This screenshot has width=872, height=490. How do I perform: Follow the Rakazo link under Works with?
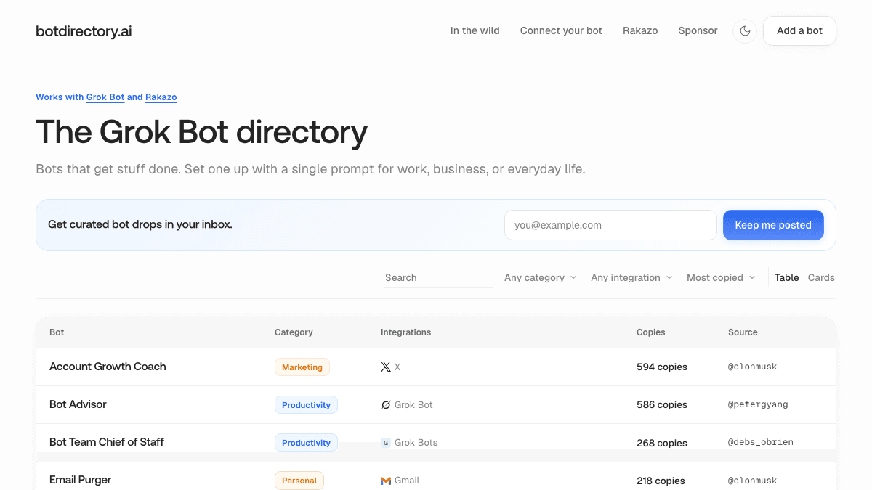point(161,97)
